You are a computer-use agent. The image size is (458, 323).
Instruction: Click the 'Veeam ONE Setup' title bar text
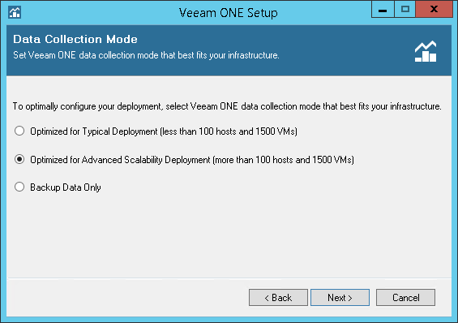coord(229,13)
